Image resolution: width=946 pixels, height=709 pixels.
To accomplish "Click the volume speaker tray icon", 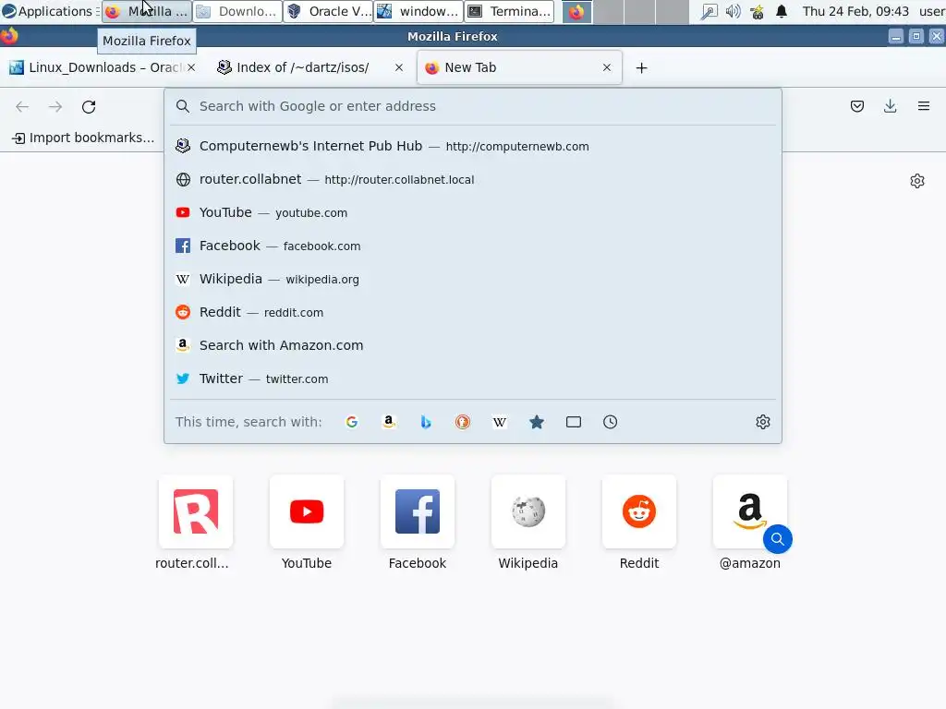I will [733, 11].
